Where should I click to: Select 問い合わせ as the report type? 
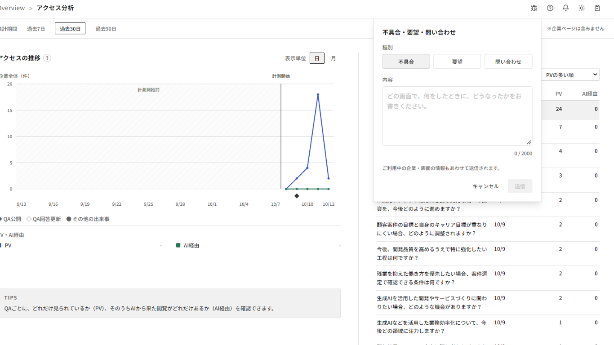(508, 62)
